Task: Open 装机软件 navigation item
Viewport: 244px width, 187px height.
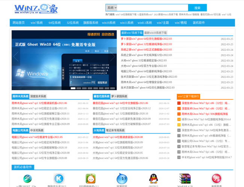Action: [x=199, y=23]
